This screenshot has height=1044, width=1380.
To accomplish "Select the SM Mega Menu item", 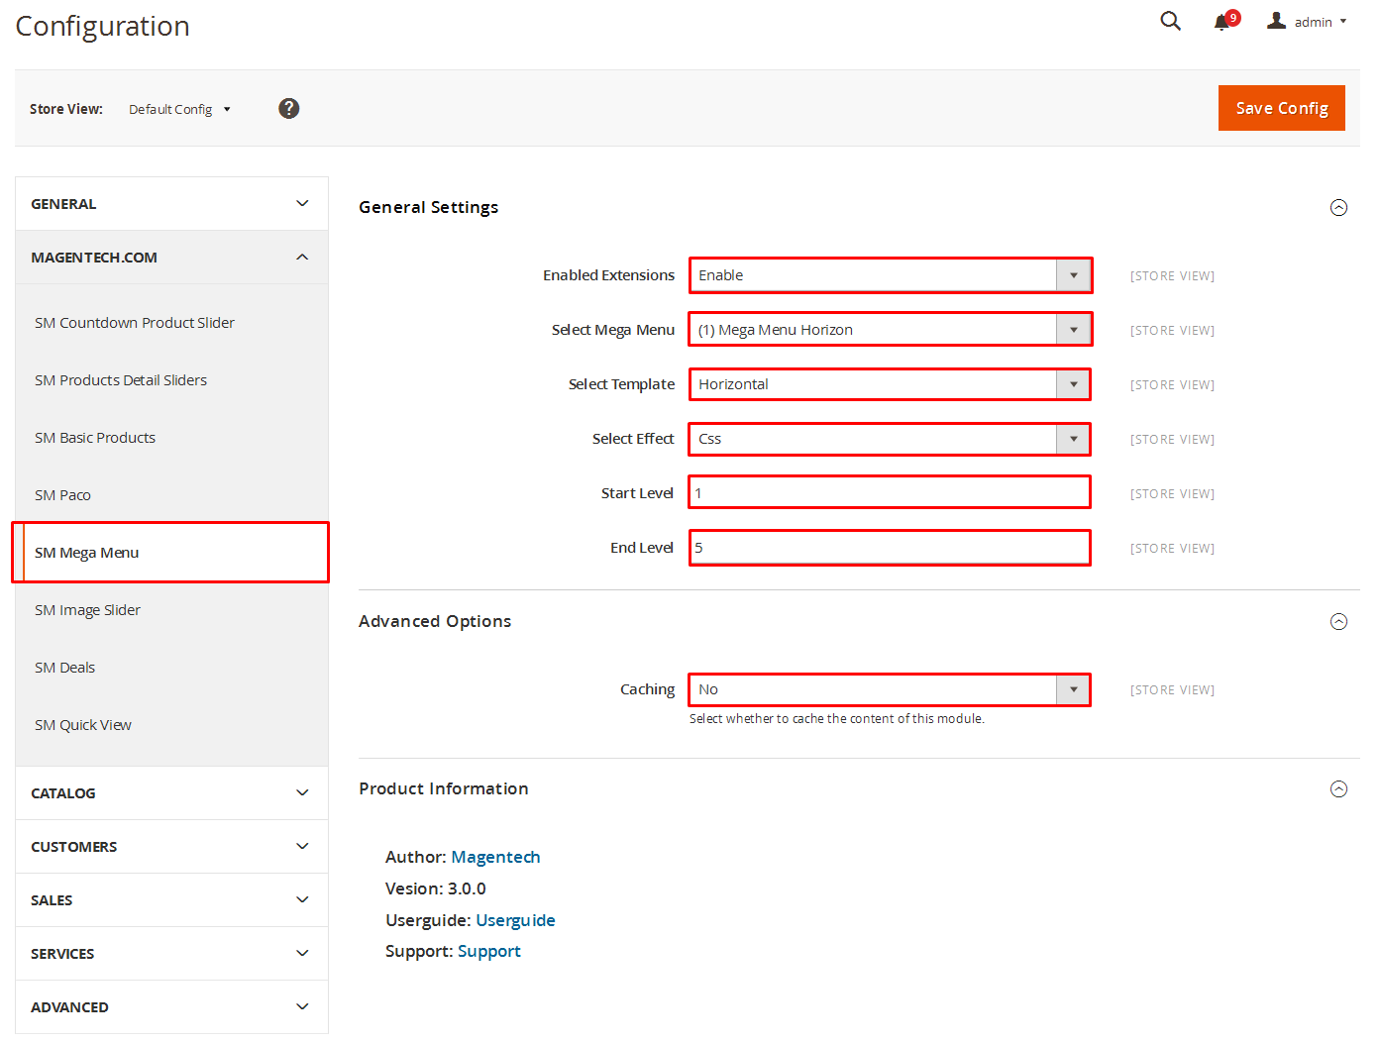I will [171, 553].
